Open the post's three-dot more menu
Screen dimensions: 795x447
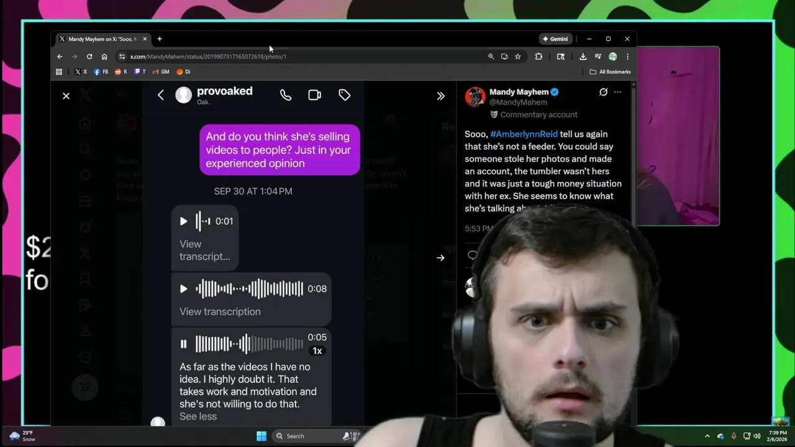(617, 92)
